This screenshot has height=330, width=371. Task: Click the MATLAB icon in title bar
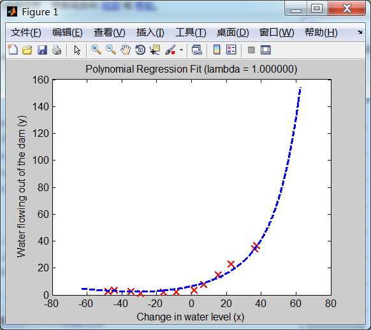pyautogui.click(x=12, y=11)
